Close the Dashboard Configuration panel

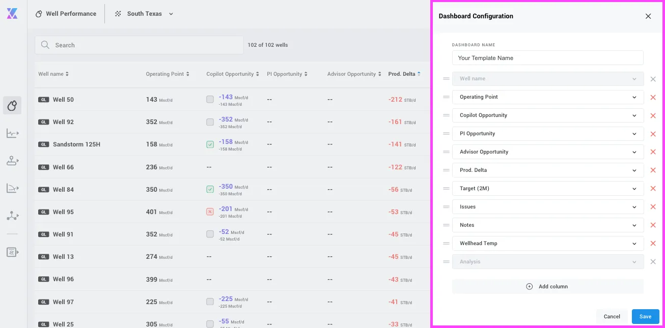648,16
